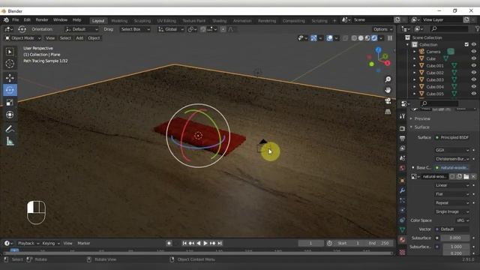Open the Modifiers wrench tab icon
Screen dimensions: 480x270
point(402,190)
